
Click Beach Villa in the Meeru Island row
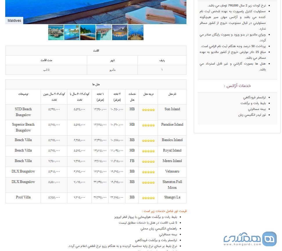click(x=23, y=161)
